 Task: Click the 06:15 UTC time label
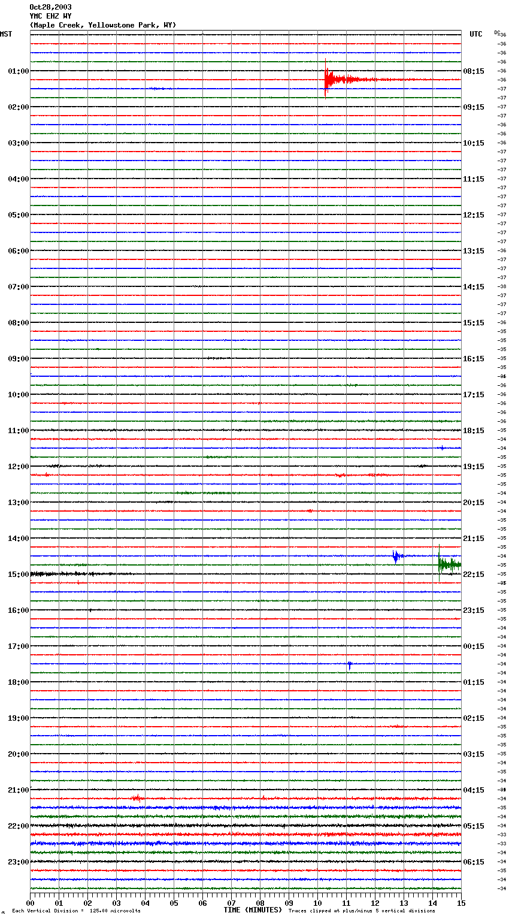[474, 862]
